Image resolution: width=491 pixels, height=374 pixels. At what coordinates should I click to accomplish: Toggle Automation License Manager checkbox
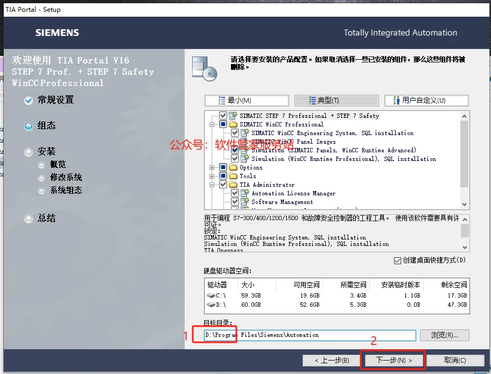coord(235,193)
